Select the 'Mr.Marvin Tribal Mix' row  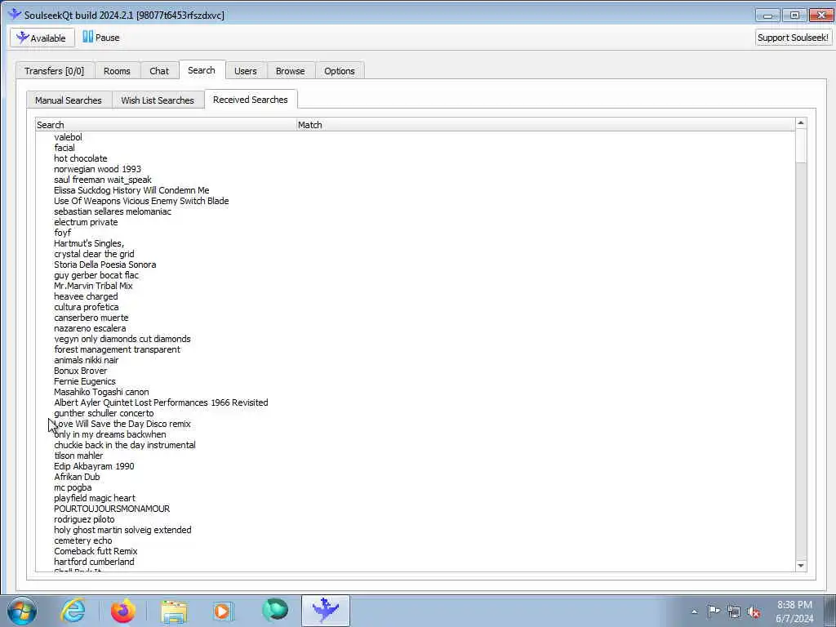tap(93, 286)
